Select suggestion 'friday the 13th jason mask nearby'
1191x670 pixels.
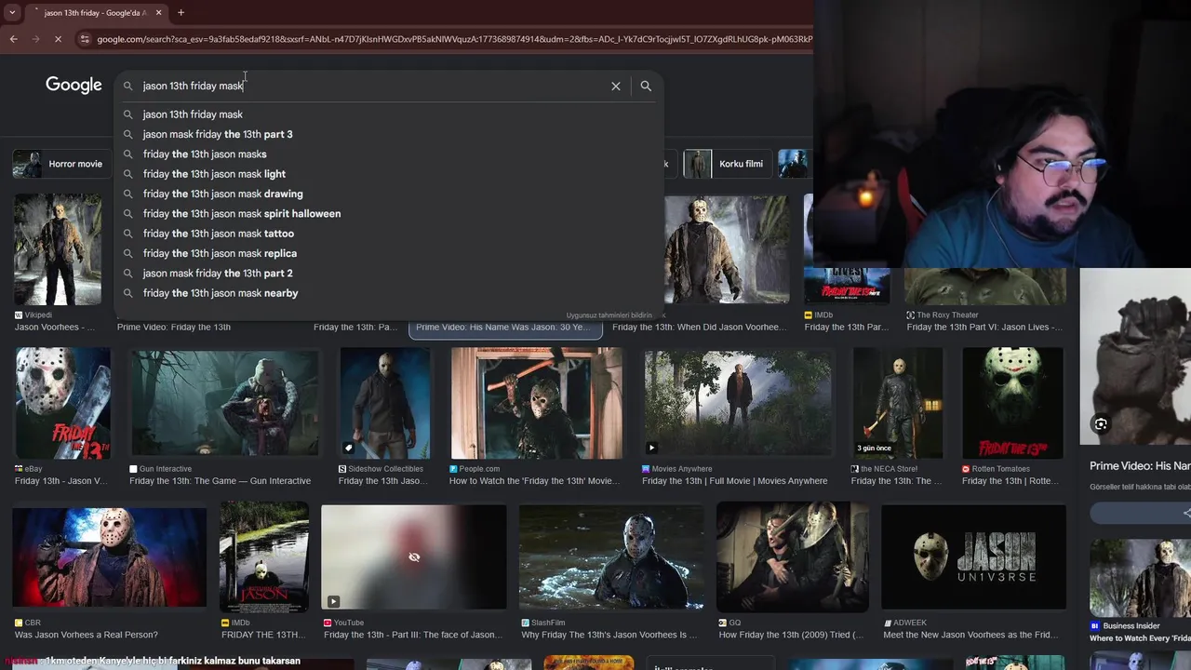coord(388,293)
